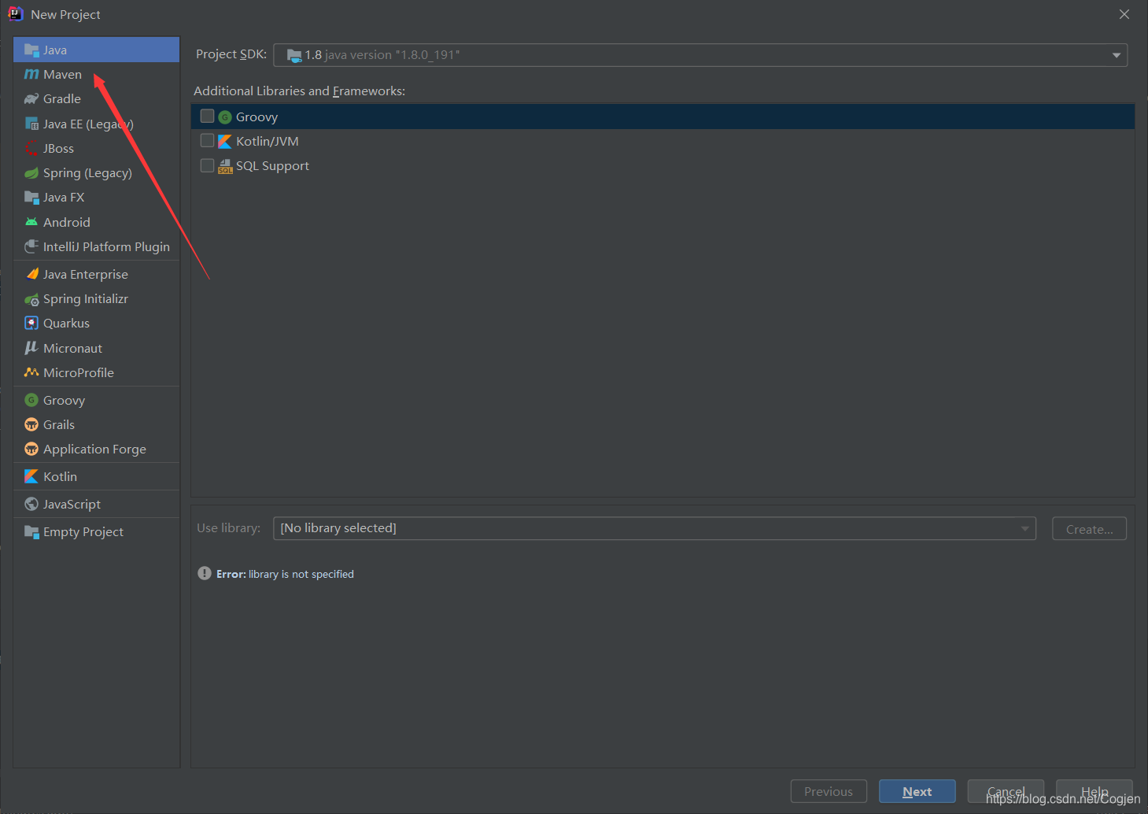The height and width of the screenshot is (814, 1148).
Task: Click the Groovy green icon in sidebar
Action: [x=31, y=400]
